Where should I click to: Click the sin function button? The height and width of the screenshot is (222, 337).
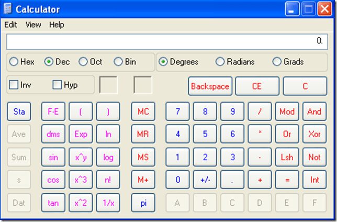coord(53,157)
